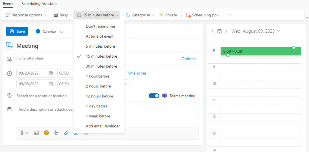Select 5 minutes before reminder
The width and height of the screenshot is (309, 152).
(99, 46)
